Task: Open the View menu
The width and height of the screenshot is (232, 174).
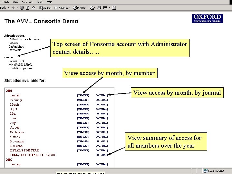Action: [15, 2]
